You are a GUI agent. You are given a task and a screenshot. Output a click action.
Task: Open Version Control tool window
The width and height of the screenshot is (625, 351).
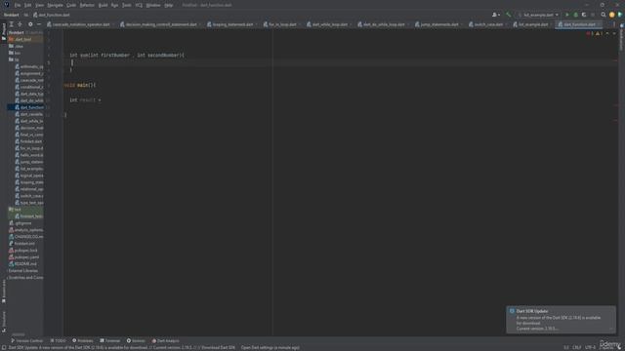[x=26, y=341]
